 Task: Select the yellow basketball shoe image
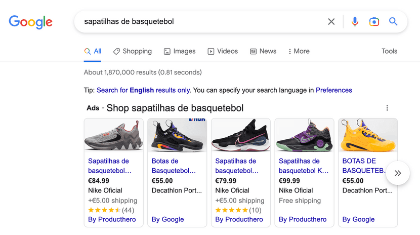(x=368, y=136)
